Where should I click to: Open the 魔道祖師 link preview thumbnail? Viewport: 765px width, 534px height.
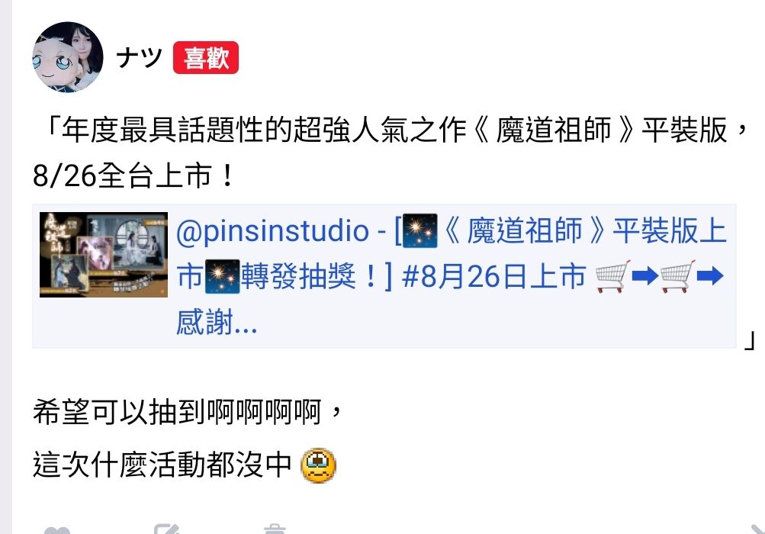pos(104,254)
